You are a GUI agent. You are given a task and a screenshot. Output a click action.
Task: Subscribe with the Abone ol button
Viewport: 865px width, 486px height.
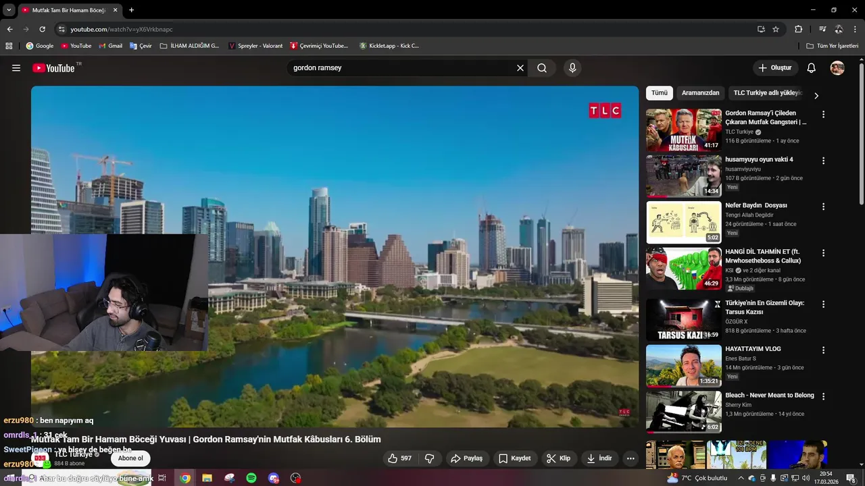pos(131,458)
